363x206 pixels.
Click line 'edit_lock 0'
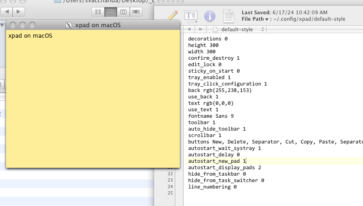click(205, 64)
